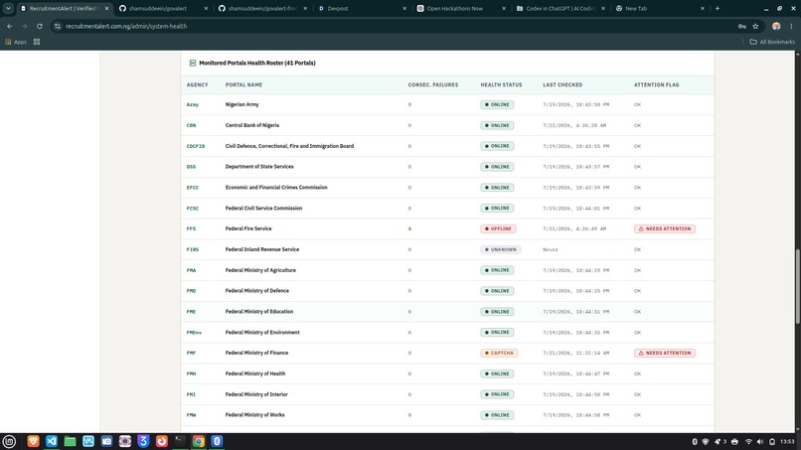801x450 pixels.
Task: Close the Devpost tab
Action: pyautogui.click(x=404, y=8)
